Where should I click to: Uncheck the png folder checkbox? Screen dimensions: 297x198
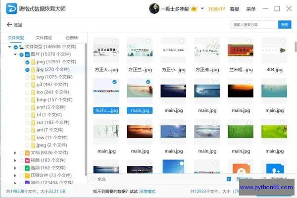click(x=27, y=62)
